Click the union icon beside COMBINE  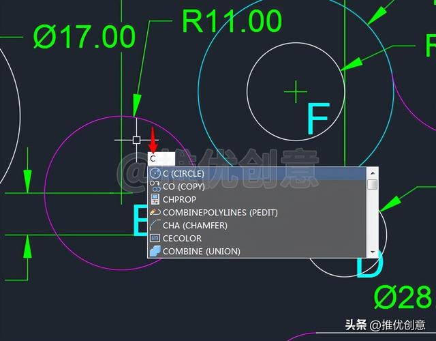click(x=155, y=251)
